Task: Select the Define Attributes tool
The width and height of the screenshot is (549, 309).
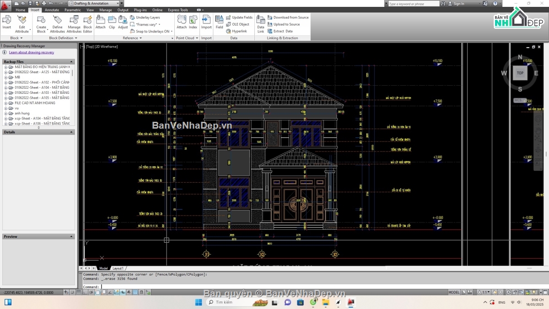Action: click(57, 23)
